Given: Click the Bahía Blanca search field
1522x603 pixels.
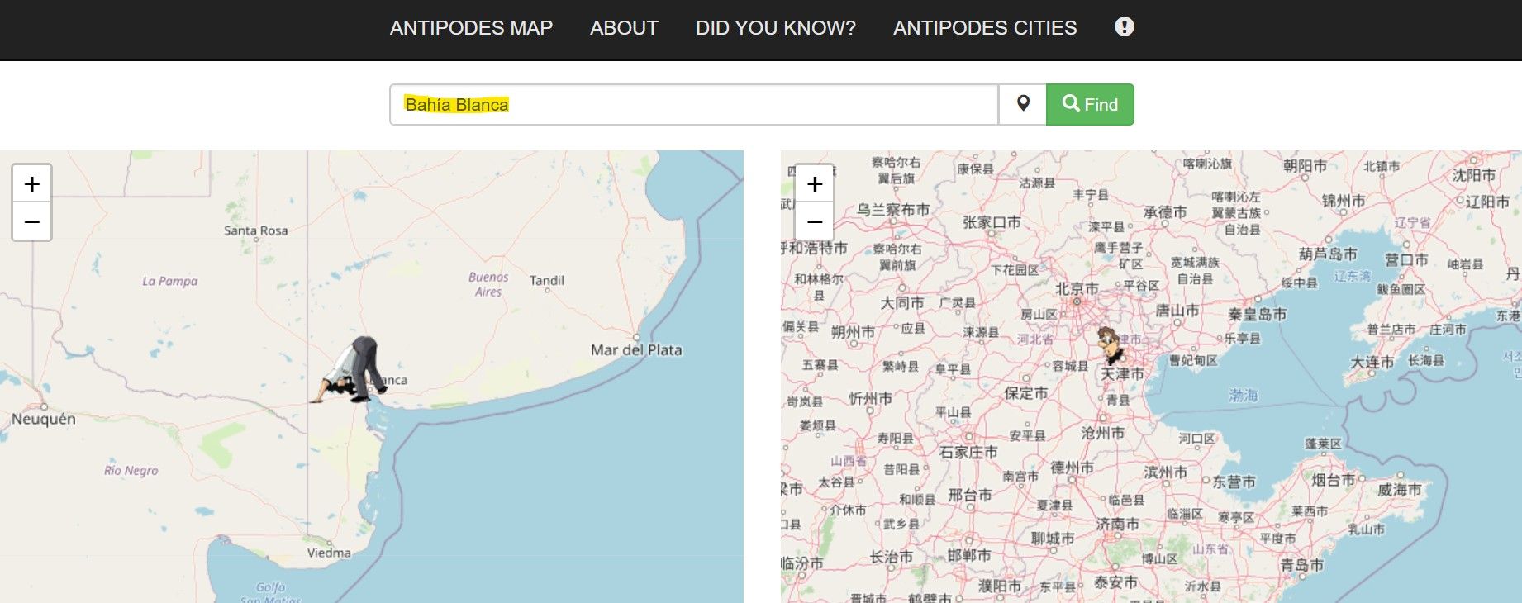Looking at the screenshot, I should point(692,105).
